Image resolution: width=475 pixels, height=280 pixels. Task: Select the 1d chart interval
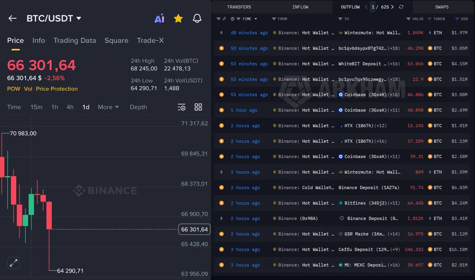(86, 107)
